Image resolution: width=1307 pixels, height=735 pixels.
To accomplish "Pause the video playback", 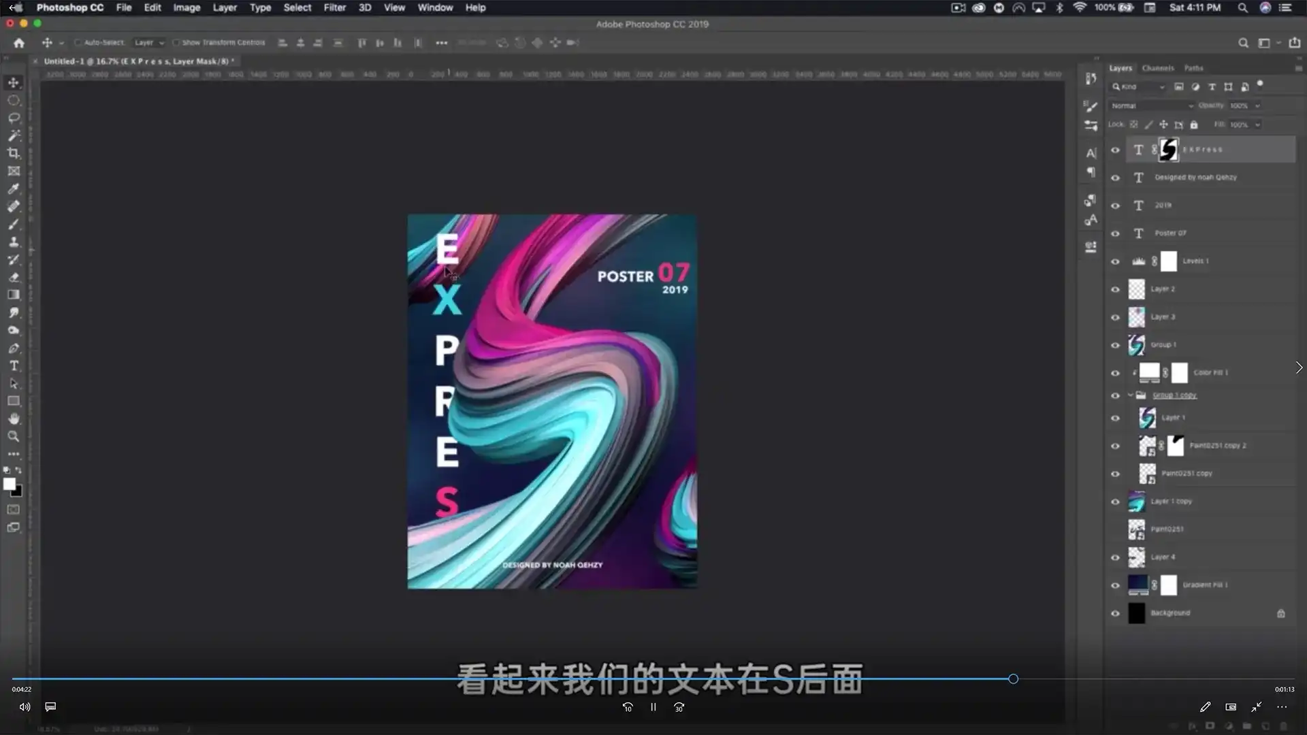I will (653, 707).
